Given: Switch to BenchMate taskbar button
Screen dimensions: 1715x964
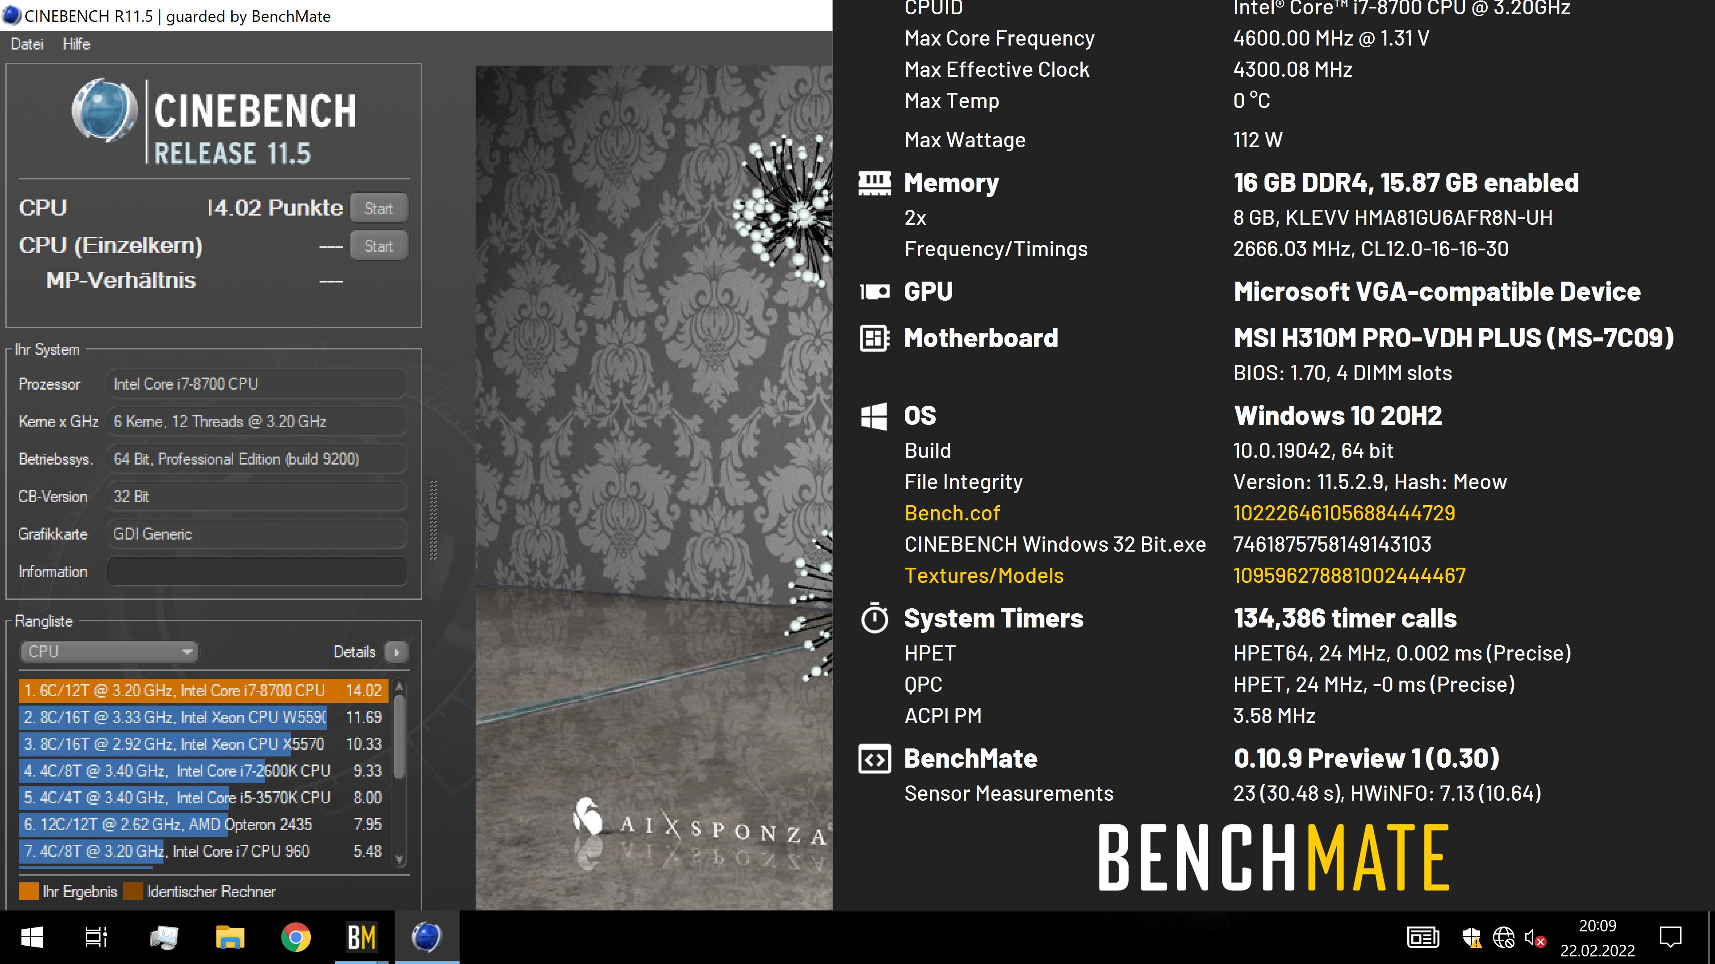Looking at the screenshot, I should 362,938.
